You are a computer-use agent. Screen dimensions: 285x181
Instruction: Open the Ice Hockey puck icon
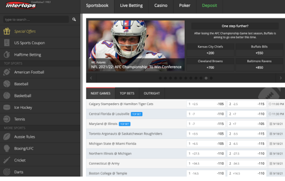[7, 108]
